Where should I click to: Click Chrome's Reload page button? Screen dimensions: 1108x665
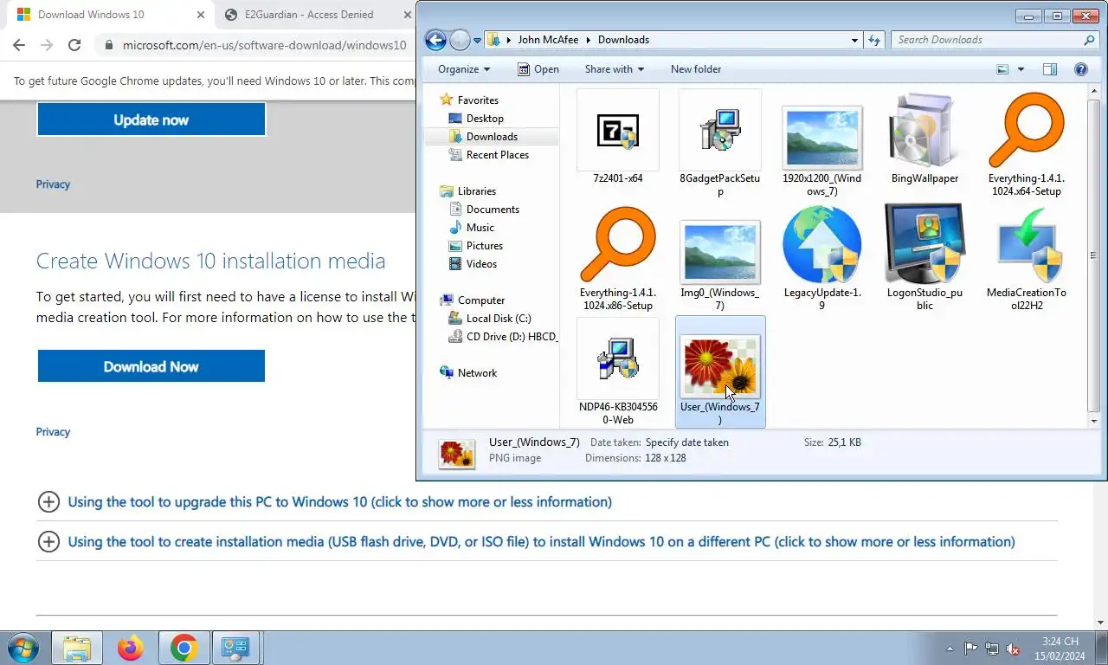pyautogui.click(x=74, y=45)
